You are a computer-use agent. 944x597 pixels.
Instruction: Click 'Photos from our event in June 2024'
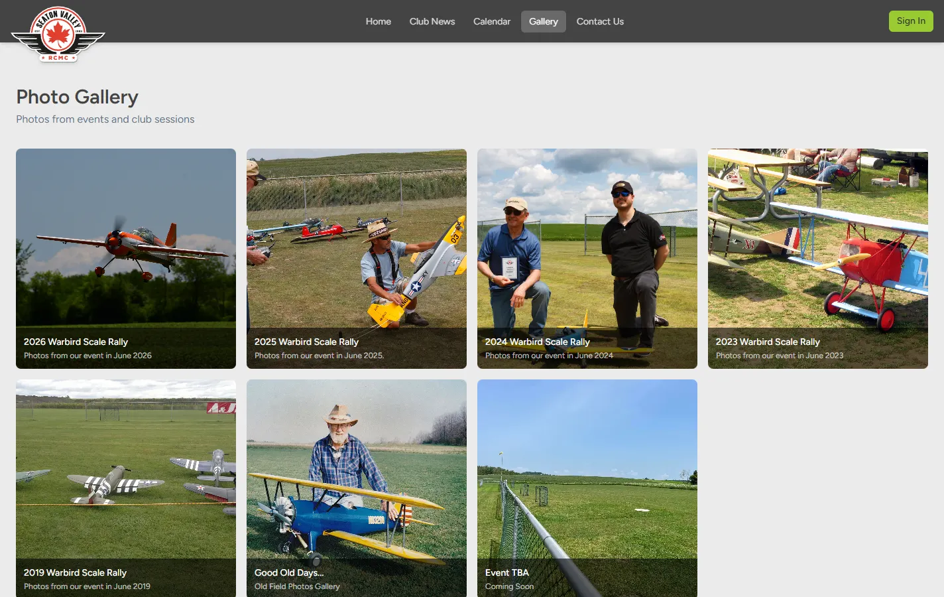549,356
